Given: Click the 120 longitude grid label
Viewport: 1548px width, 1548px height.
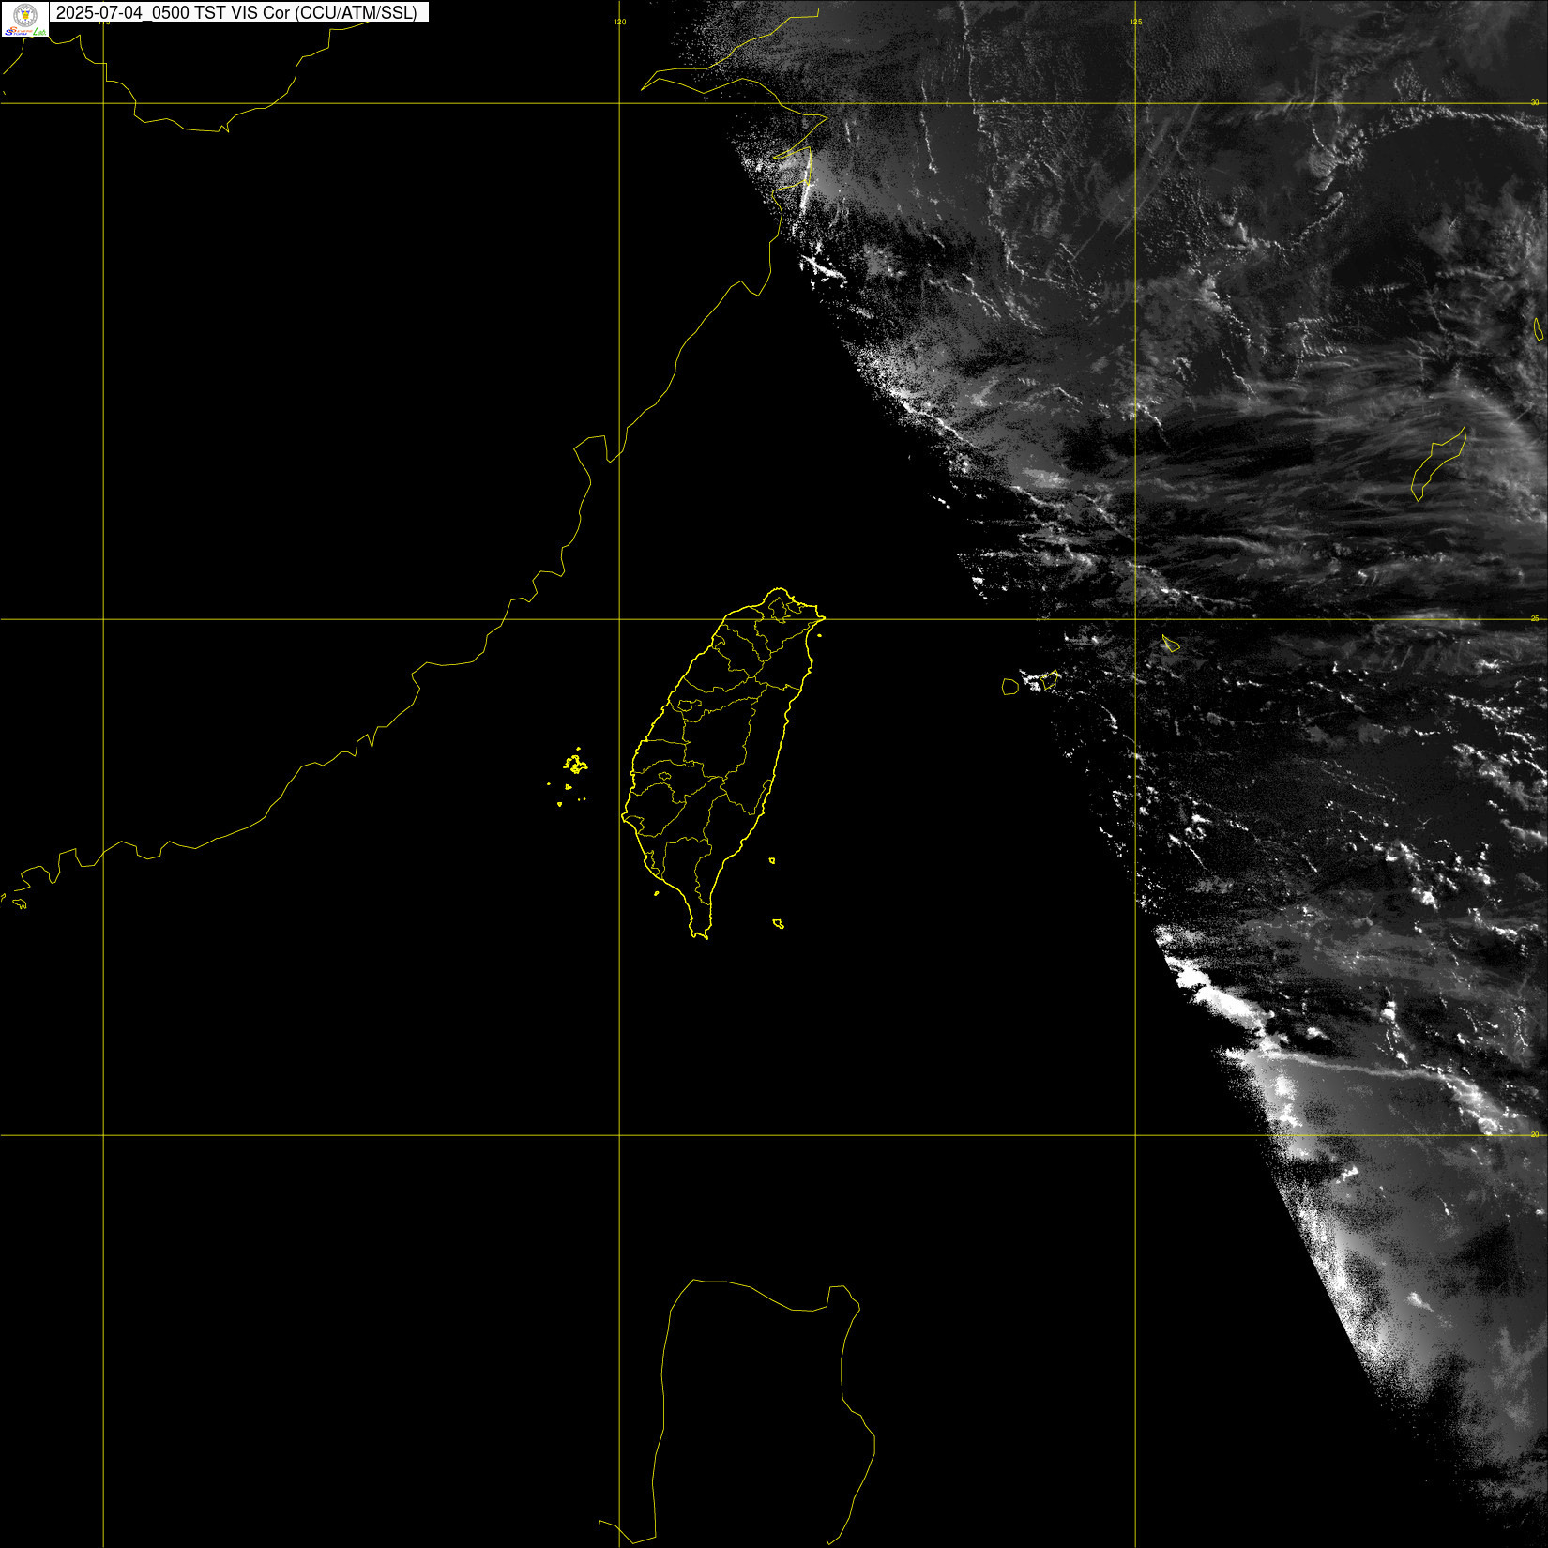Looking at the screenshot, I should (x=620, y=22).
